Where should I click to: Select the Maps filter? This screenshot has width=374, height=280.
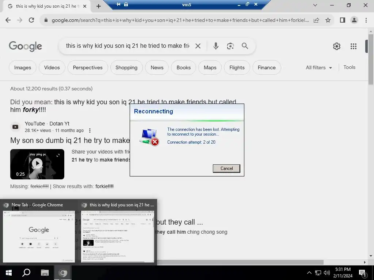coord(210,67)
